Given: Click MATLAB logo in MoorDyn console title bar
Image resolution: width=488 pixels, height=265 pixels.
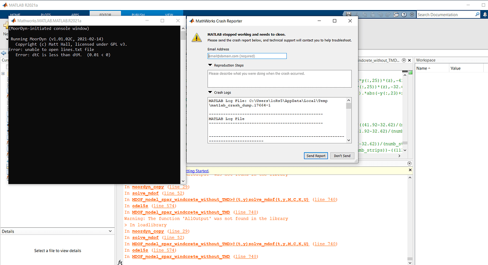Looking at the screenshot, I should coord(13,20).
